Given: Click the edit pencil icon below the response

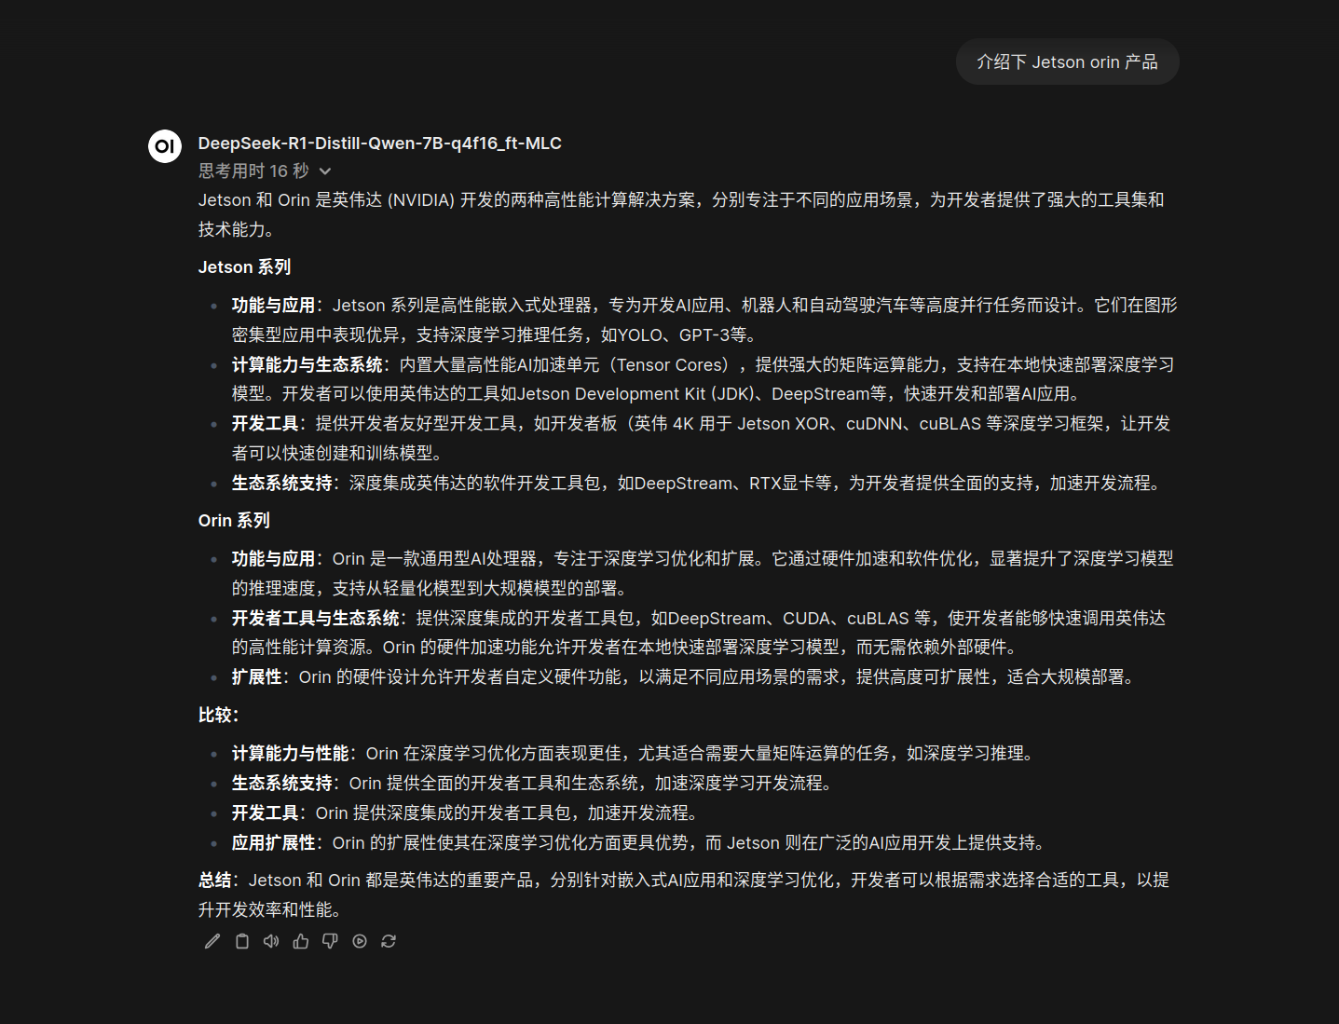Looking at the screenshot, I should [x=212, y=941].
